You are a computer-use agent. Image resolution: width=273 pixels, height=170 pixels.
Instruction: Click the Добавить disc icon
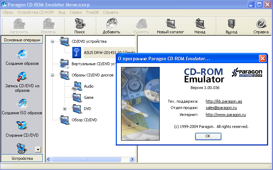click(x=112, y=24)
